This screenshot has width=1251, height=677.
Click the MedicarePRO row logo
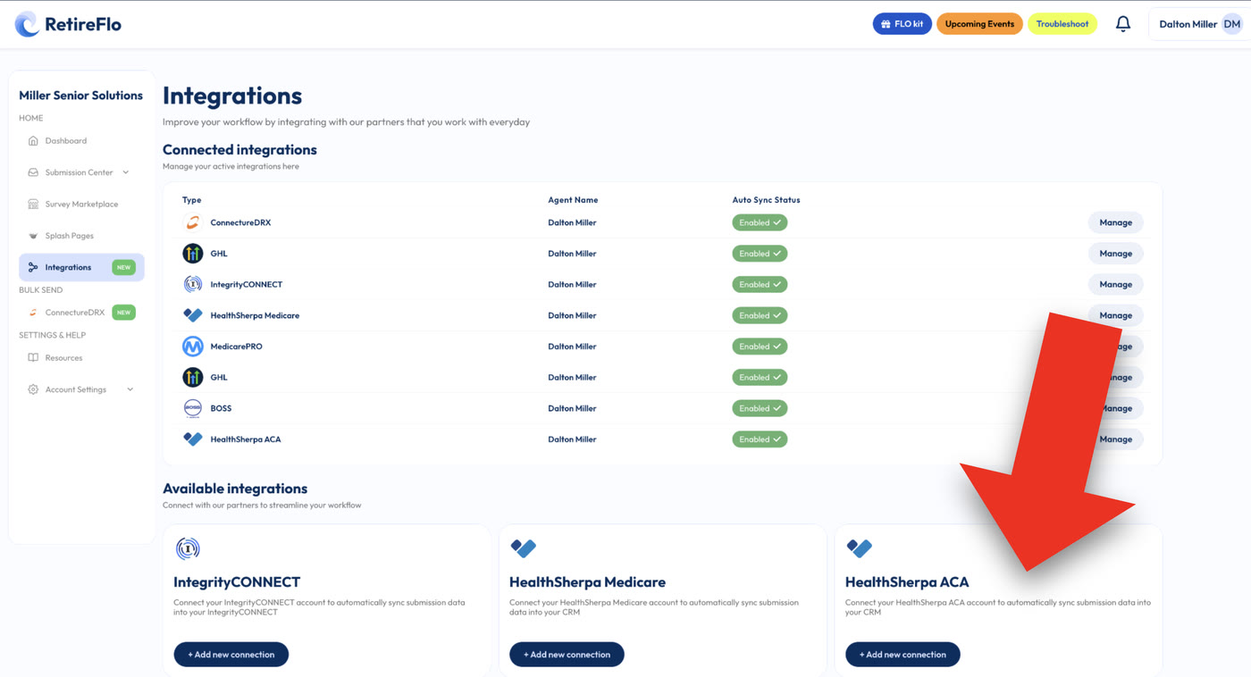coord(192,347)
